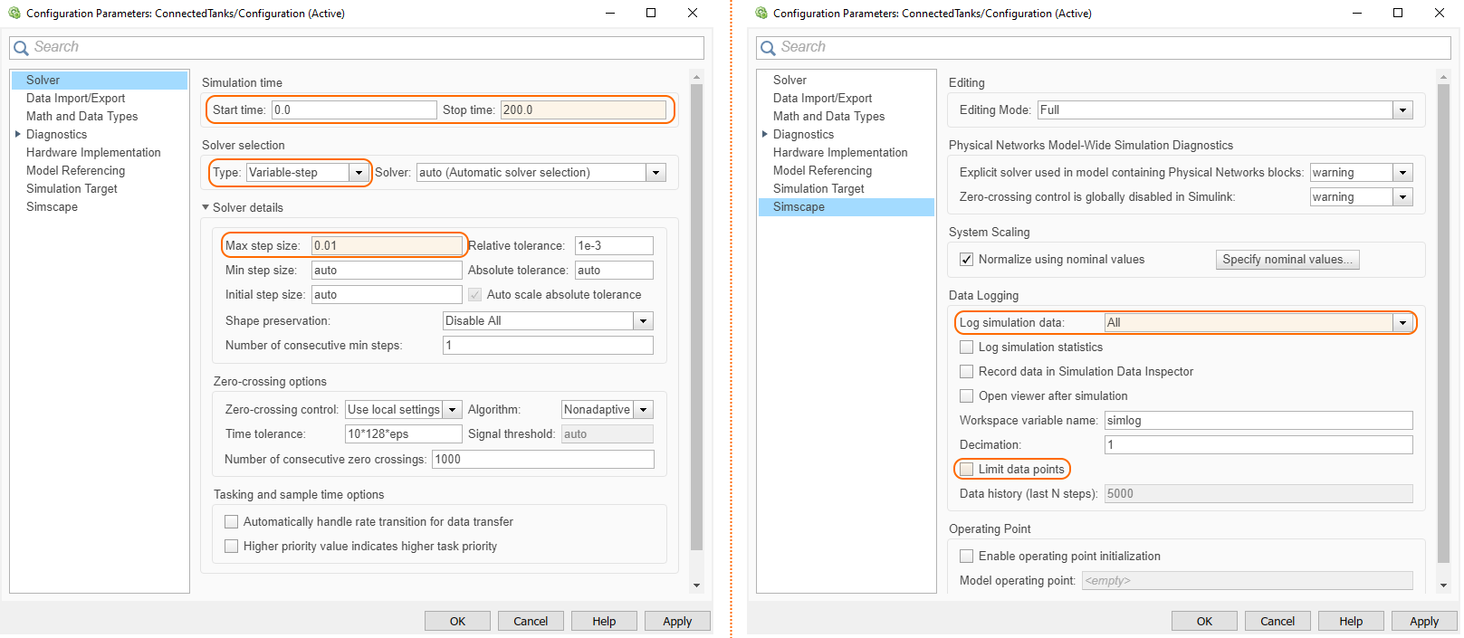
Task: Select Data Import/Export in left dialog tree
Action: pos(75,98)
